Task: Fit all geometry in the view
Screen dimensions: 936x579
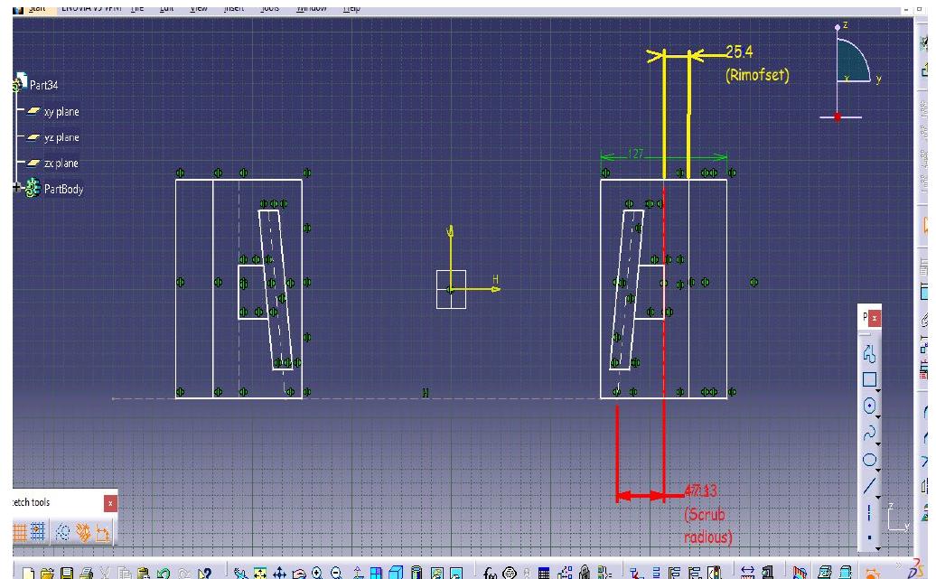Action: coord(259,574)
